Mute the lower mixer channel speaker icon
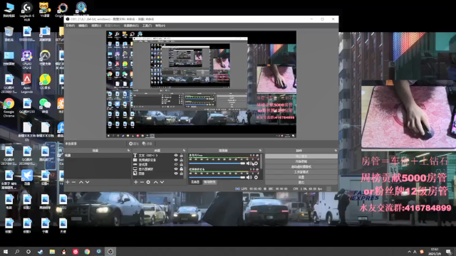The height and width of the screenshot is (256, 456). [249, 177]
